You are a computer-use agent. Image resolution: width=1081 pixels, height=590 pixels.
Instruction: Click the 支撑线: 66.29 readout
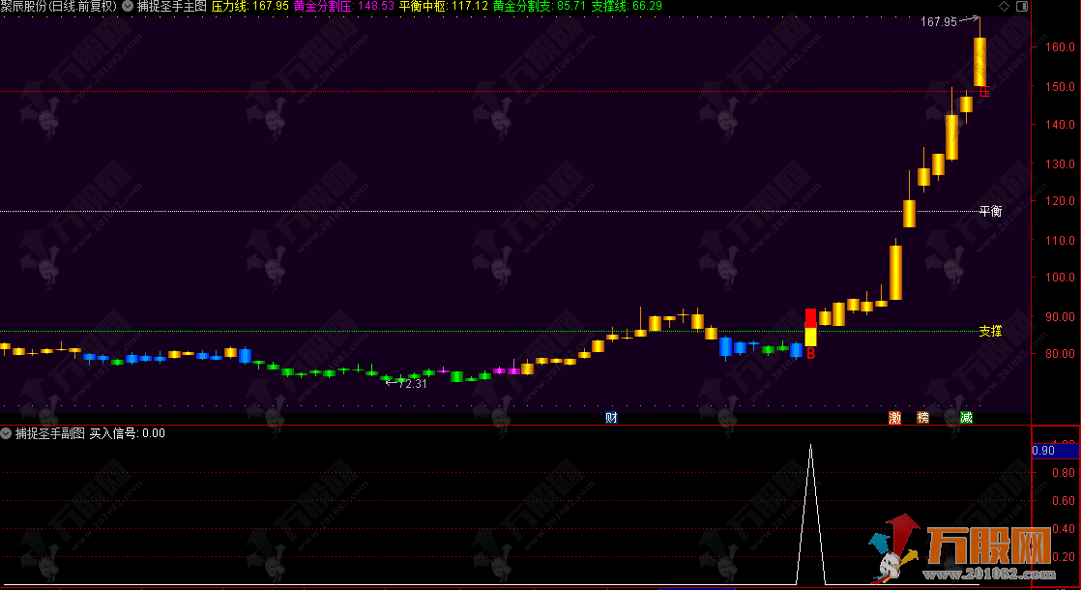(x=627, y=6)
